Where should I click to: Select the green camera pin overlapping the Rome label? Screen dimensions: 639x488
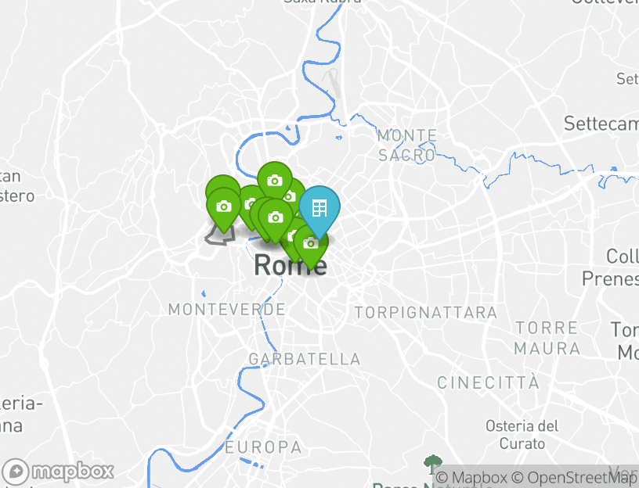tap(311, 244)
